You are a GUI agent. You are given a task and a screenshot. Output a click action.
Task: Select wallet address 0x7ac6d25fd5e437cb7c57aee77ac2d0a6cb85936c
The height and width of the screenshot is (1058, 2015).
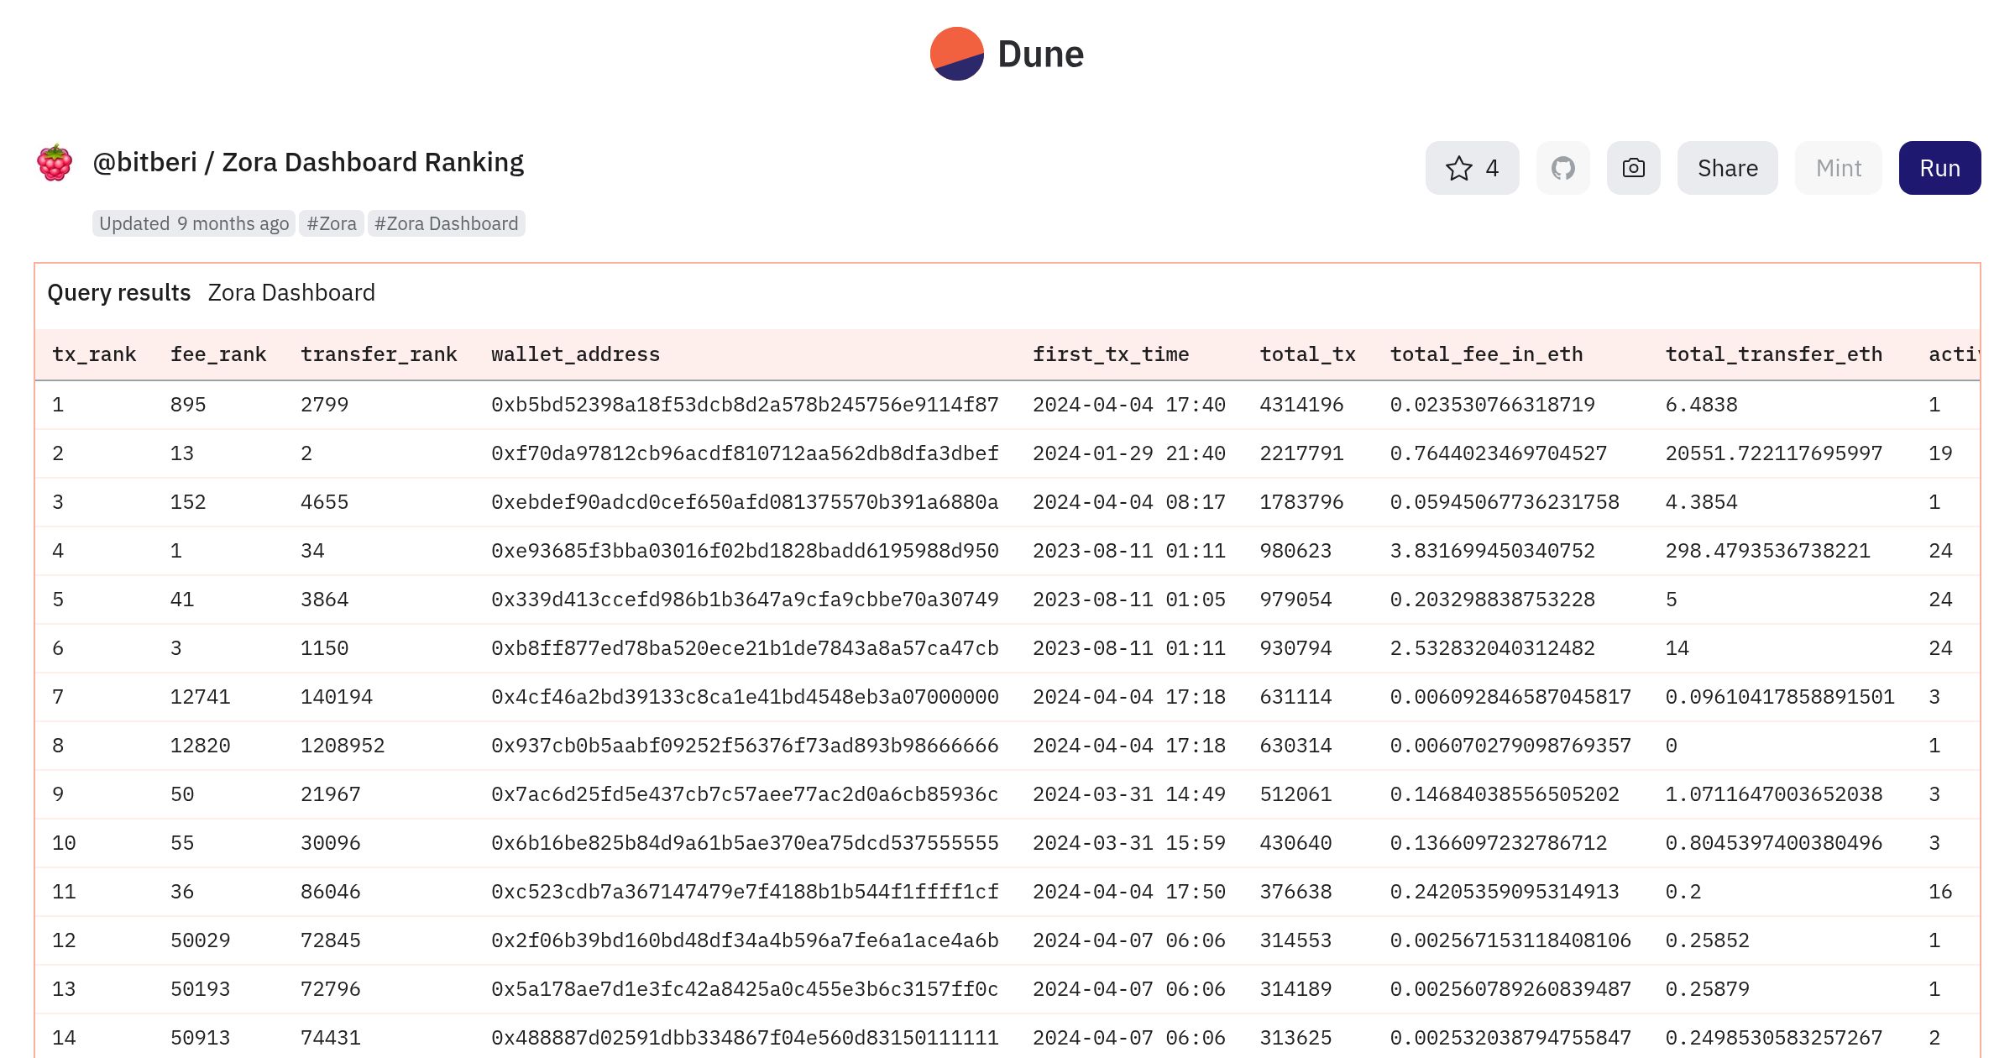click(x=745, y=794)
